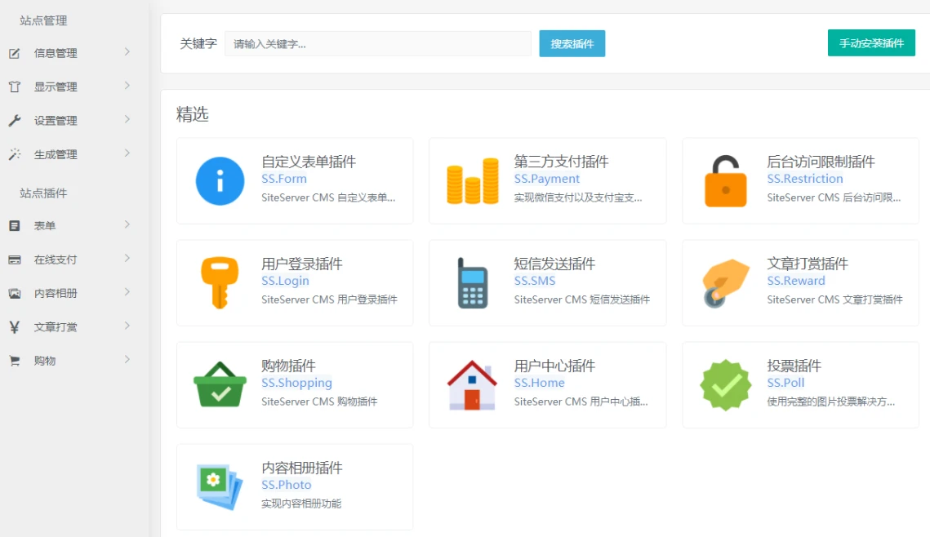
Task: Click the 投票插件 title
Action: click(794, 366)
